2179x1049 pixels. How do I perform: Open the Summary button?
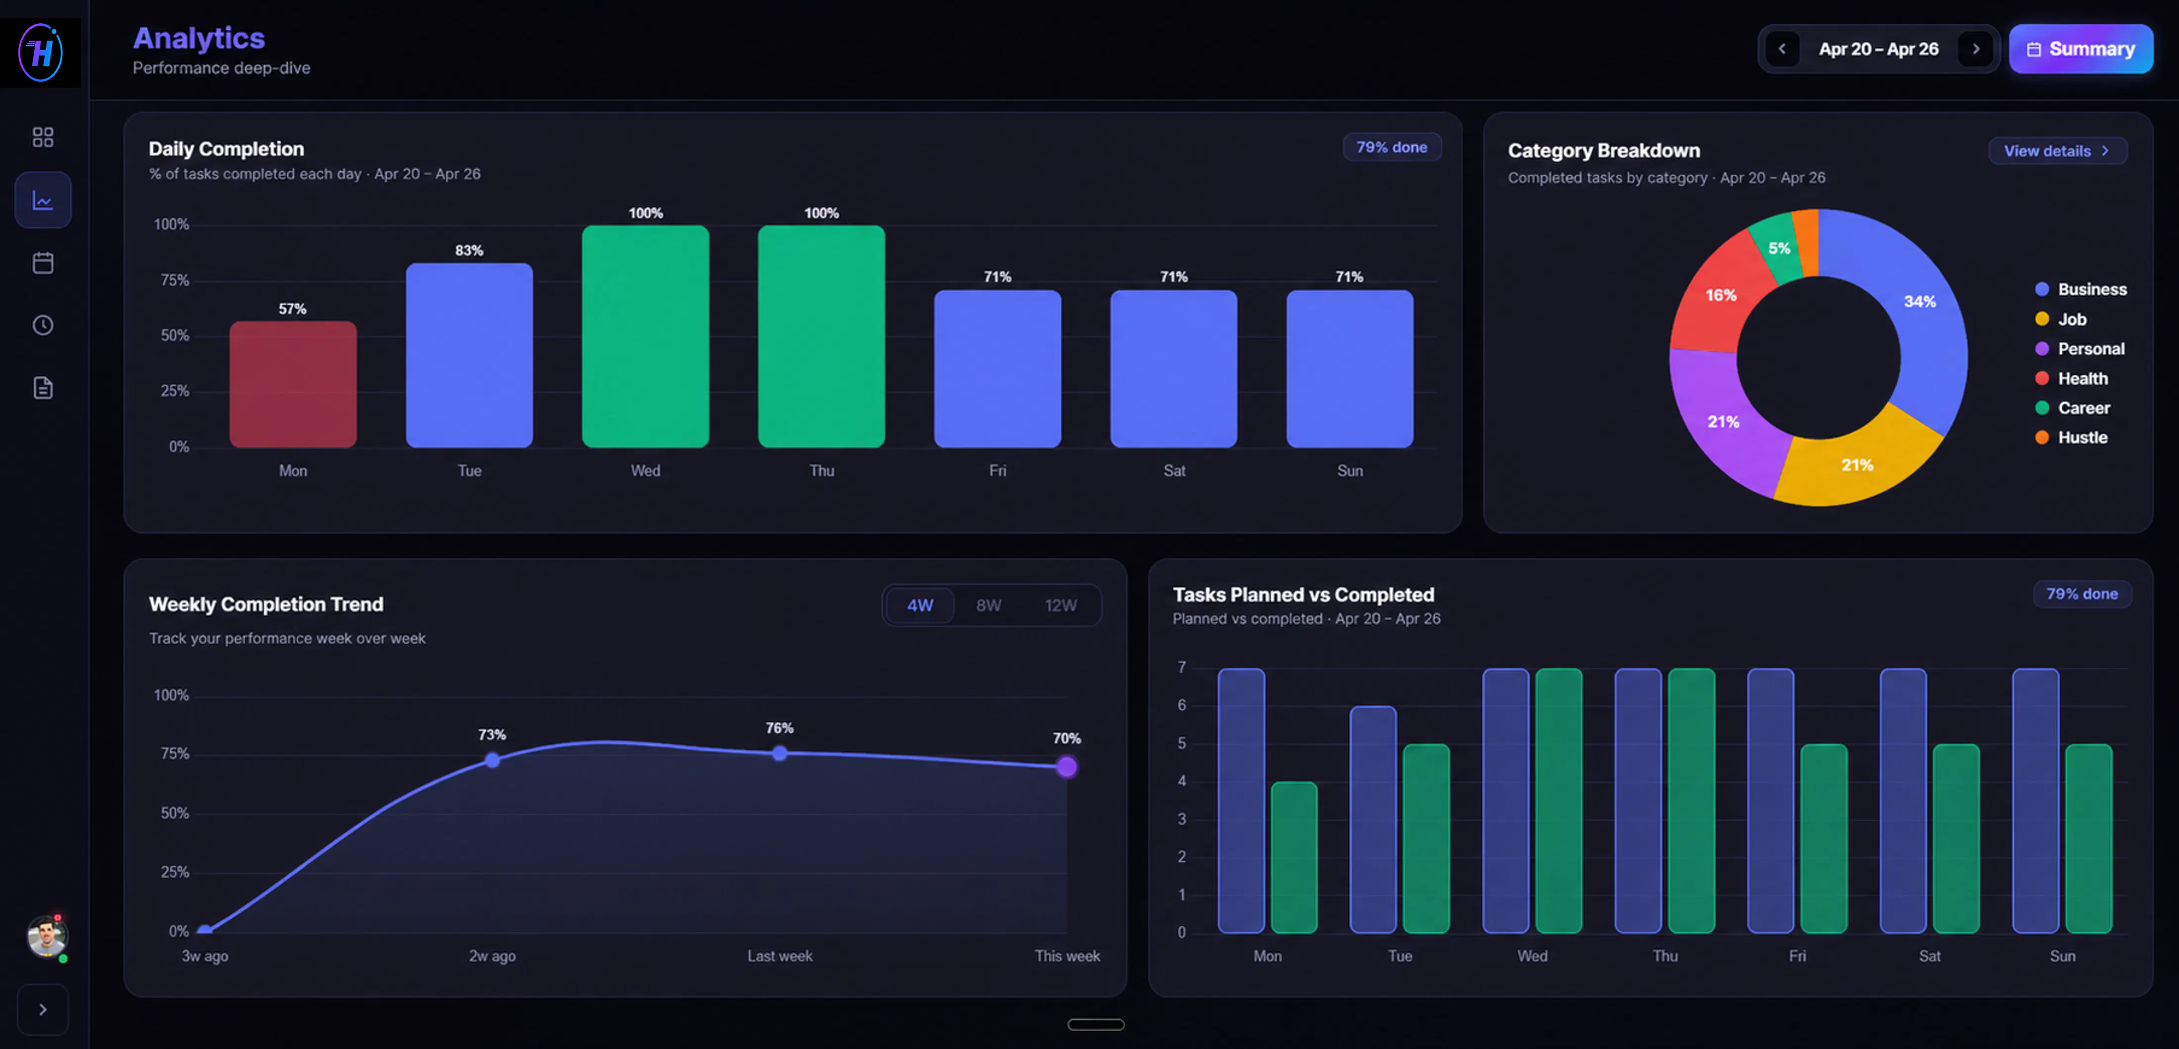(x=2081, y=49)
